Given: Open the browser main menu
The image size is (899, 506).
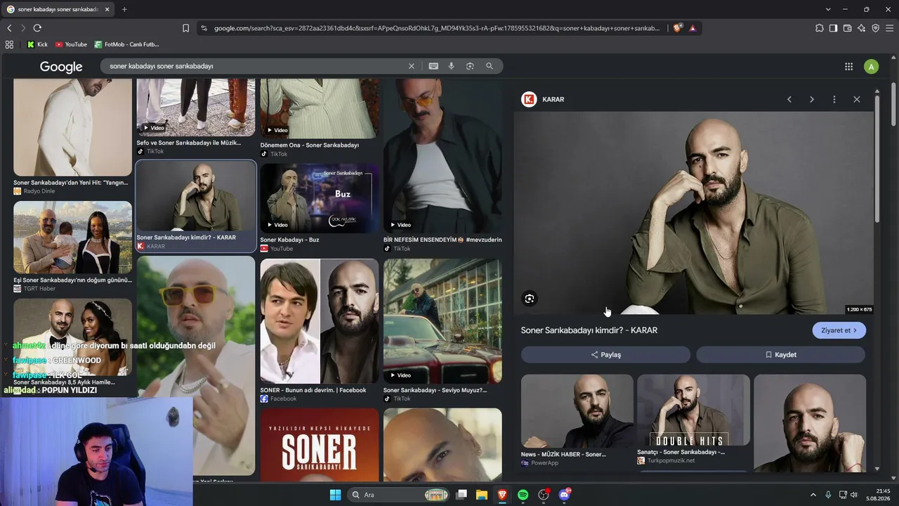Looking at the screenshot, I should [x=889, y=28].
